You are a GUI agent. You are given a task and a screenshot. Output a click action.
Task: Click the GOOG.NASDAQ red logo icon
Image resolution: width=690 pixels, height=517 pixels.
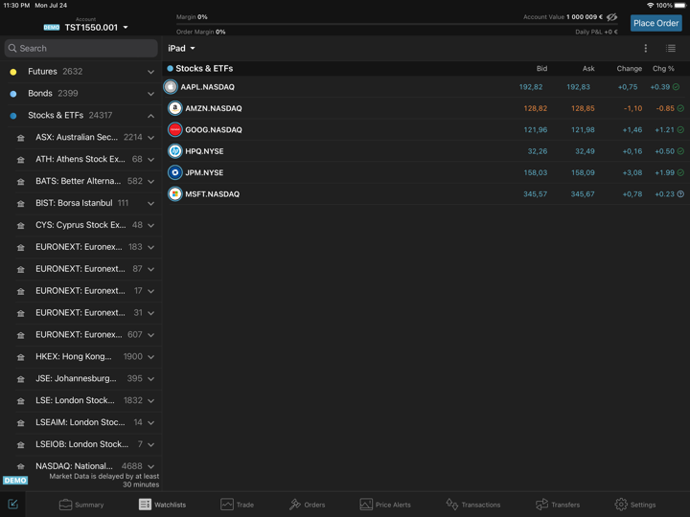tap(175, 130)
